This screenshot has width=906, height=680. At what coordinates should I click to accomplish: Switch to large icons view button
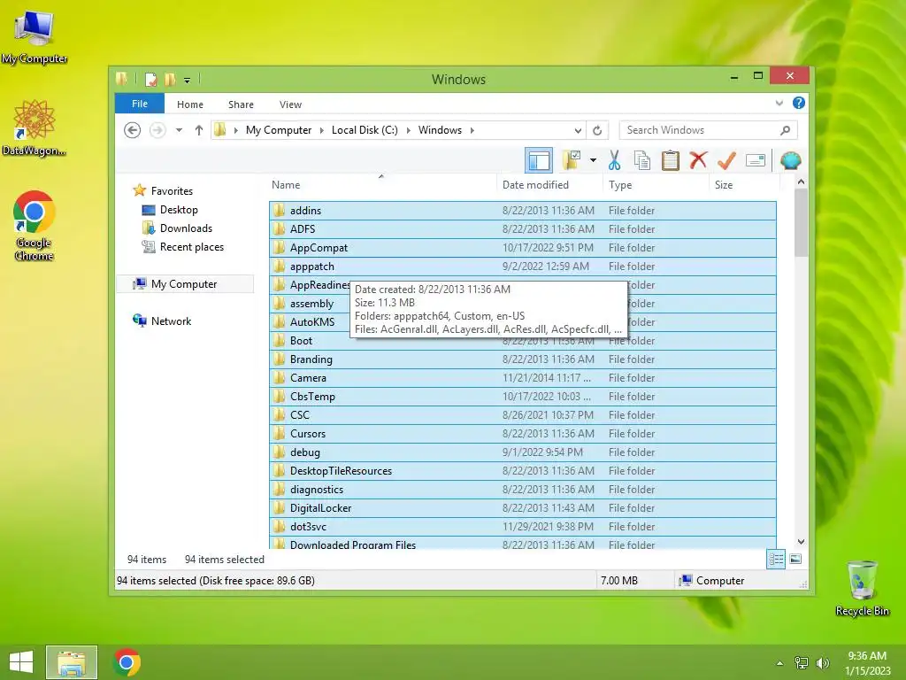(x=795, y=560)
